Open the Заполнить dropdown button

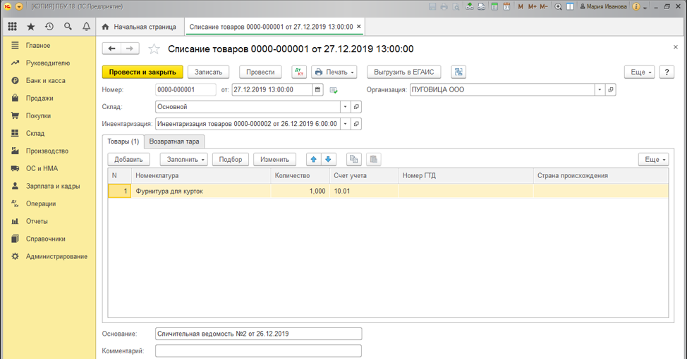click(183, 159)
